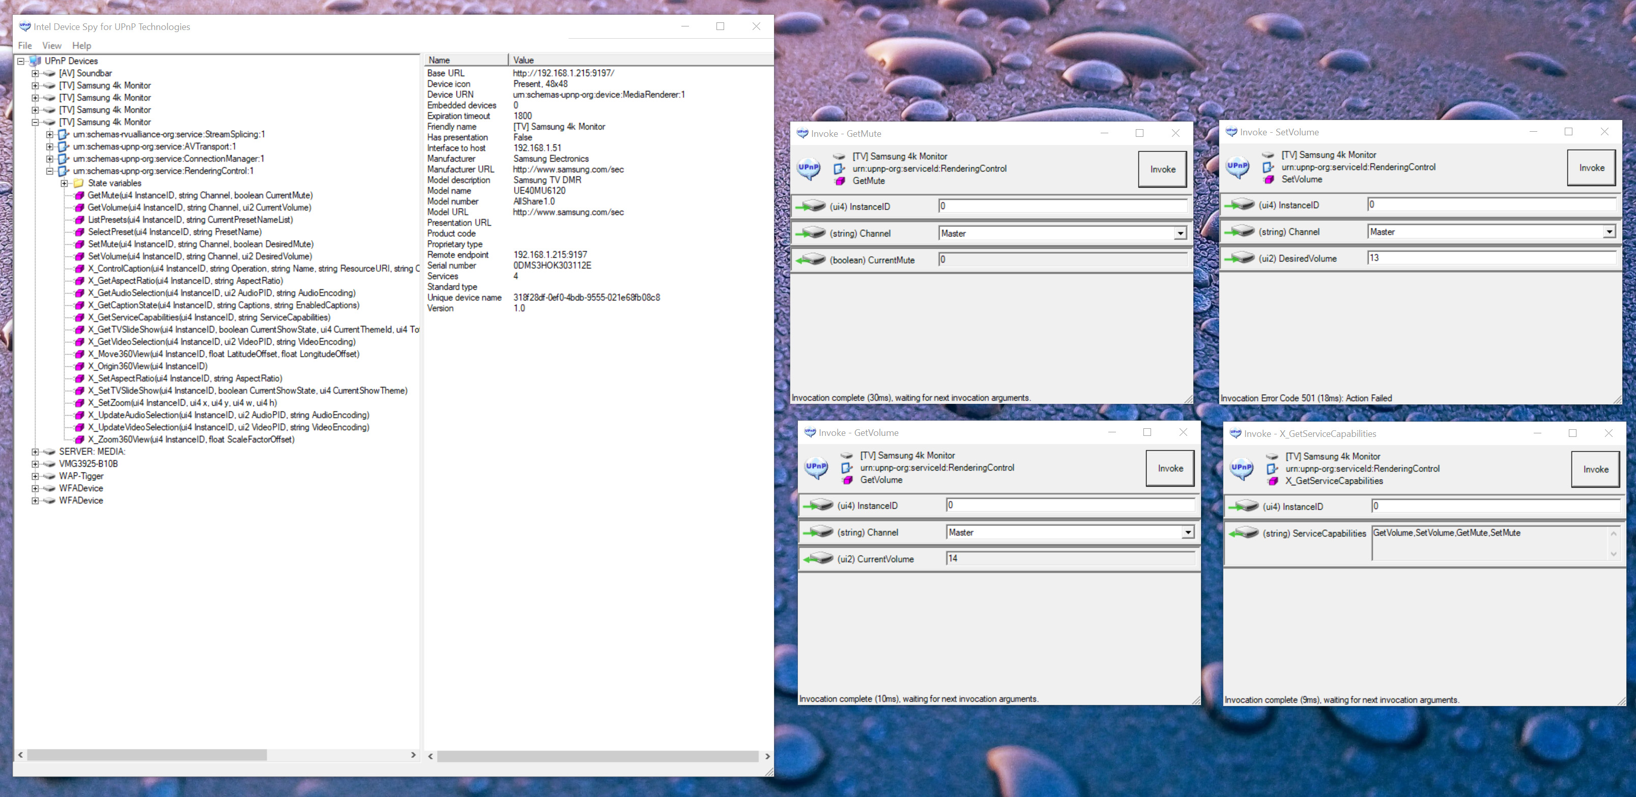The height and width of the screenshot is (797, 1636).
Task: Click the RenderingControl service icon in tree
Action: coord(63,171)
